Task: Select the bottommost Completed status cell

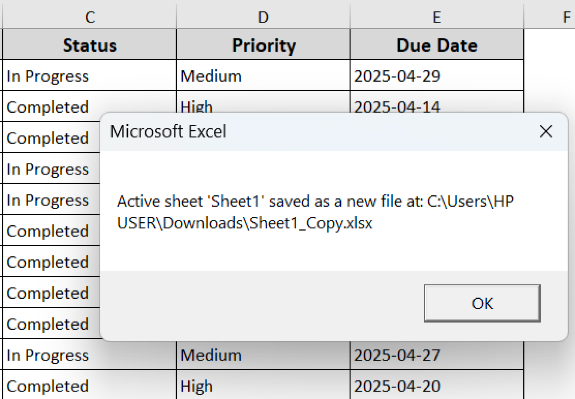Action: coord(48,386)
